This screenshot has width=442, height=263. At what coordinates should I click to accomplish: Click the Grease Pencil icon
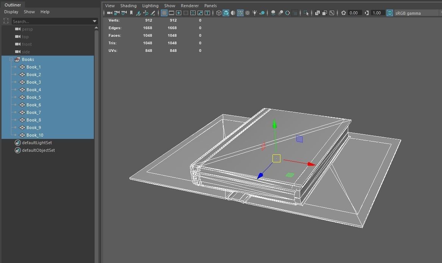[153, 13]
